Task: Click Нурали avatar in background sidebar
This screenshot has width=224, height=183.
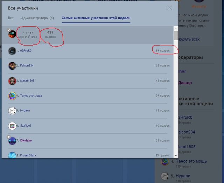Action: pyautogui.click(x=165, y=176)
